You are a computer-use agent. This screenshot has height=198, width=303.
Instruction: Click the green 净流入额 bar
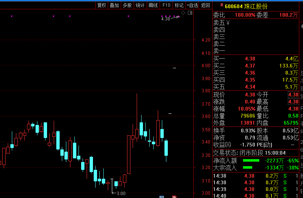251,161
